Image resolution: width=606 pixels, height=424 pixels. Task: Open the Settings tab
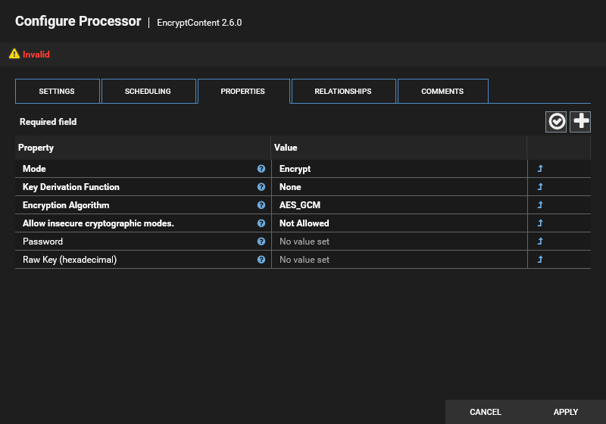(x=58, y=91)
